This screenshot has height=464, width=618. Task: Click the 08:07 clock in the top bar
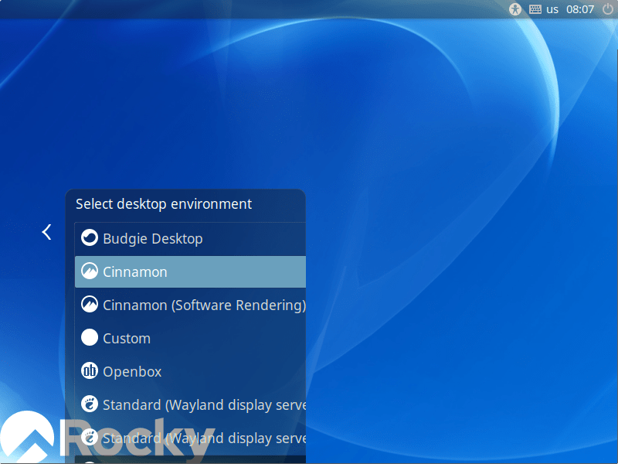580,9
